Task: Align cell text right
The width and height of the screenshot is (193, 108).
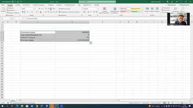Action: [51, 12]
